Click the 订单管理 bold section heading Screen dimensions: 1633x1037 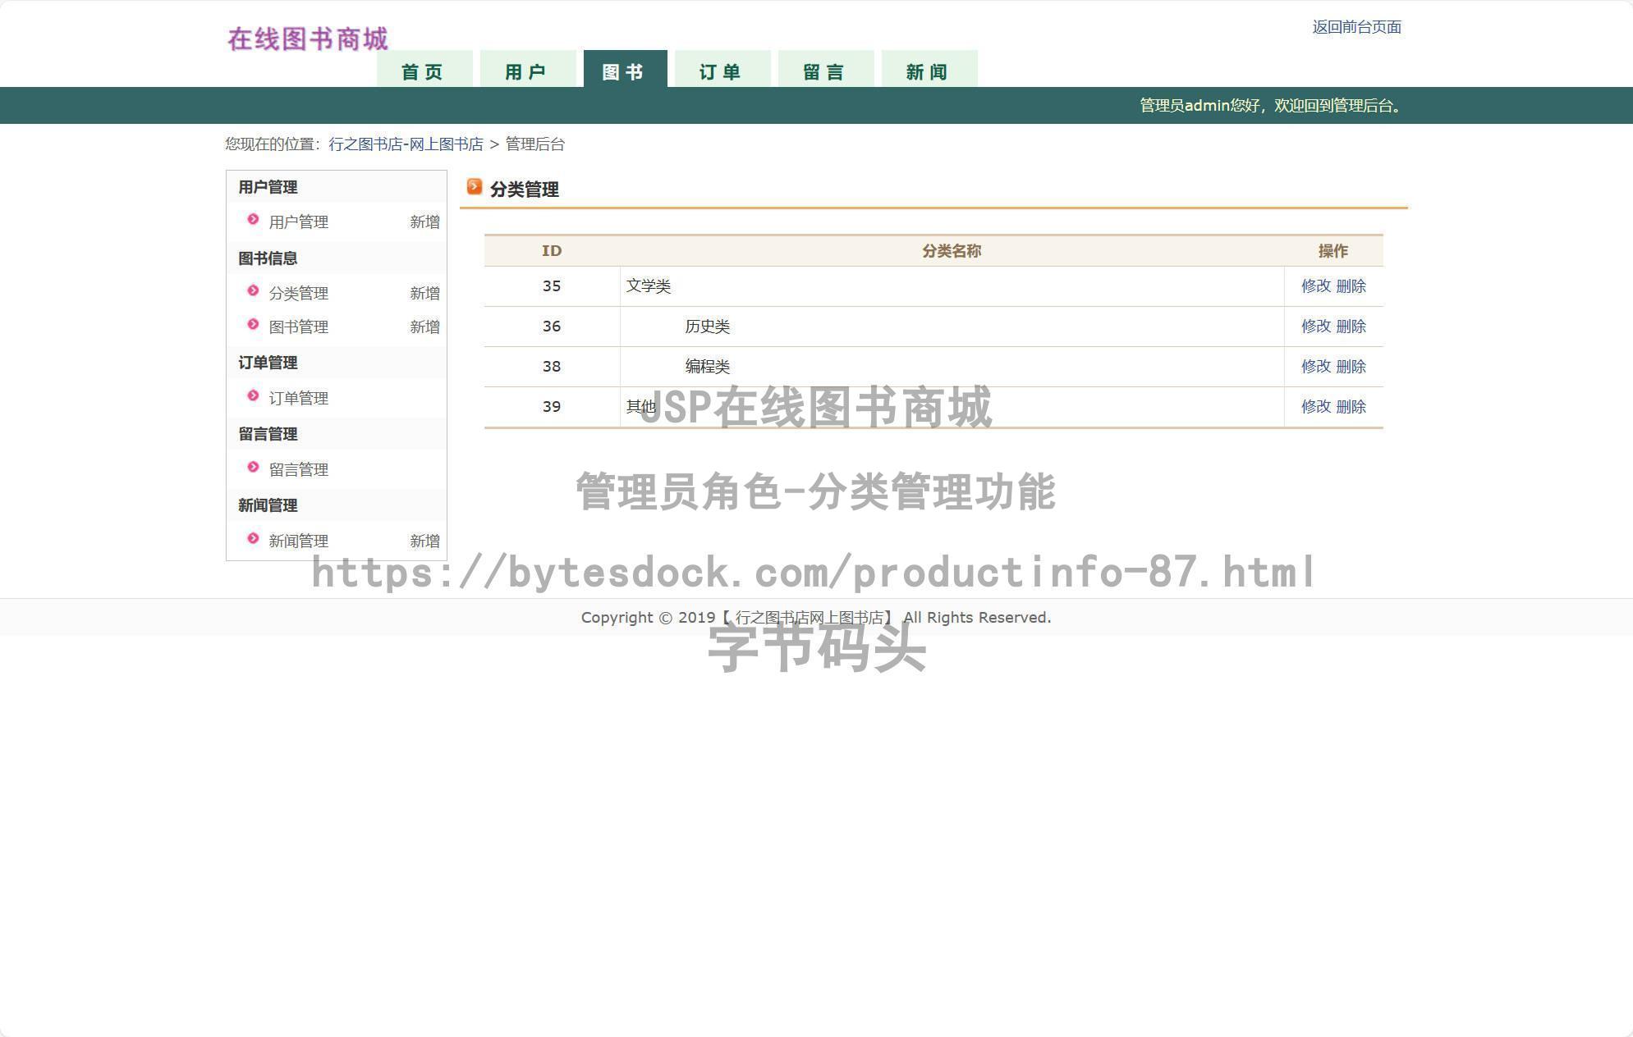(268, 363)
